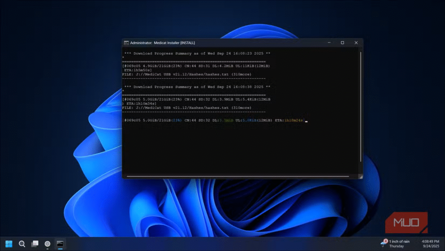Click the 16:08:23 Download Progress Summary line
The image size is (445, 251).
[x=197, y=54]
